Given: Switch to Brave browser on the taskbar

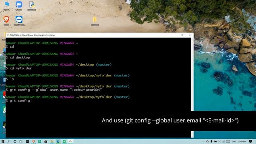Looking at the screenshot, I should pyautogui.click(x=34, y=141).
